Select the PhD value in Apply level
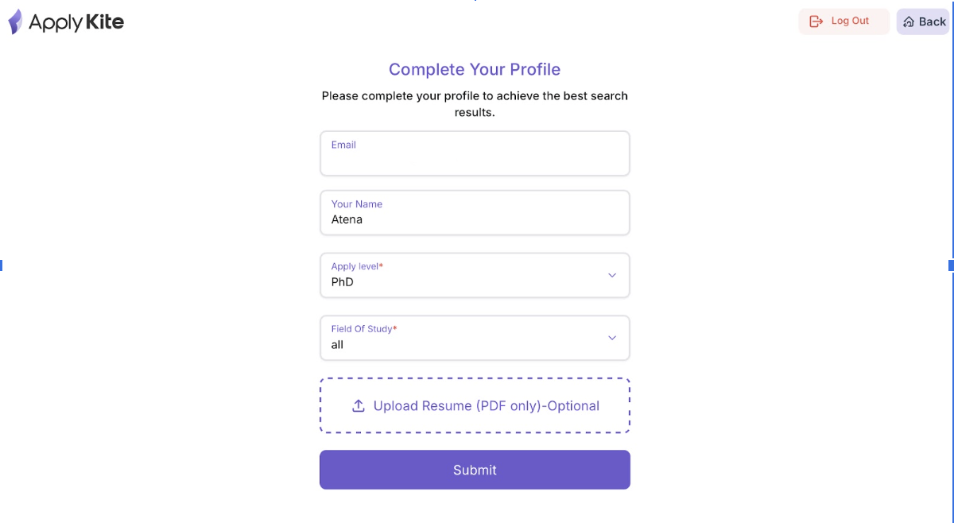The width and height of the screenshot is (954, 523). (x=343, y=282)
